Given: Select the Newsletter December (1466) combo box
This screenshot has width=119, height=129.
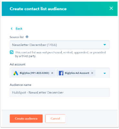Looking at the screenshot, I should coord(59,45).
